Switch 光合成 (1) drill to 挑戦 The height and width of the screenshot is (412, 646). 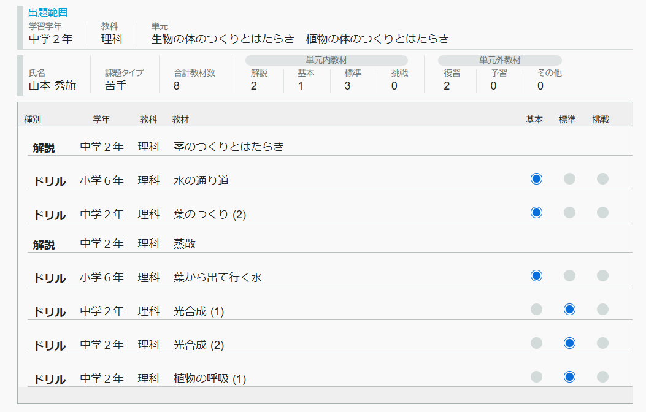click(602, 310)
